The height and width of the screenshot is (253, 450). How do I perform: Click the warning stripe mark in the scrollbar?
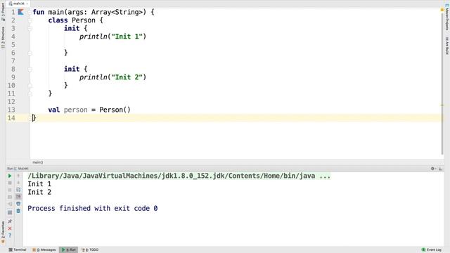(x=442, y=105)
